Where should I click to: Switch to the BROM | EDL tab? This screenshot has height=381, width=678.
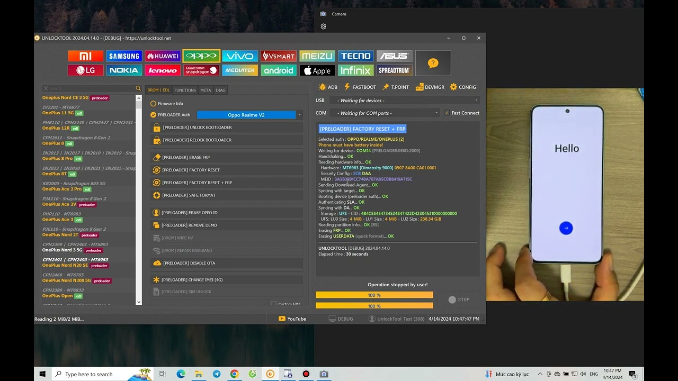point(158,90)
